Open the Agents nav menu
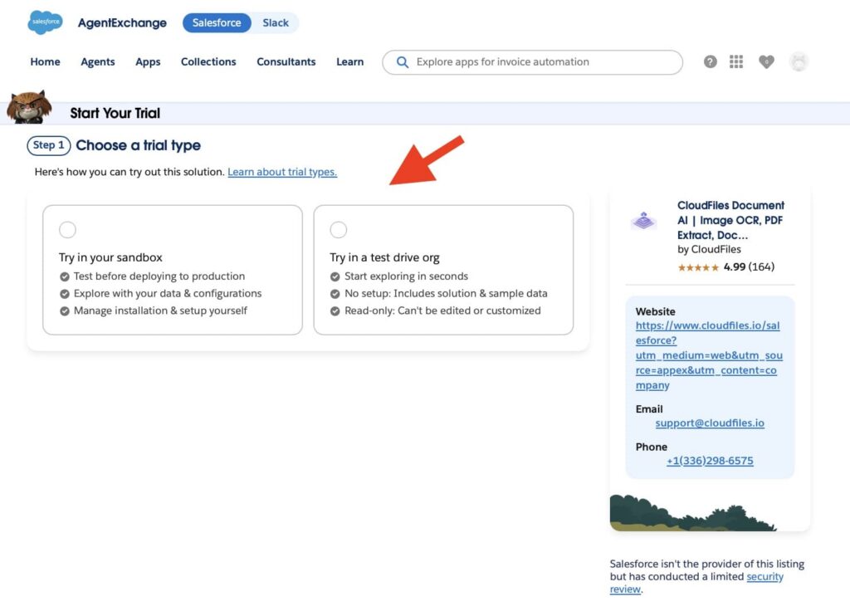The height and width of the screenshot is (611, 850). click(98, 61)
